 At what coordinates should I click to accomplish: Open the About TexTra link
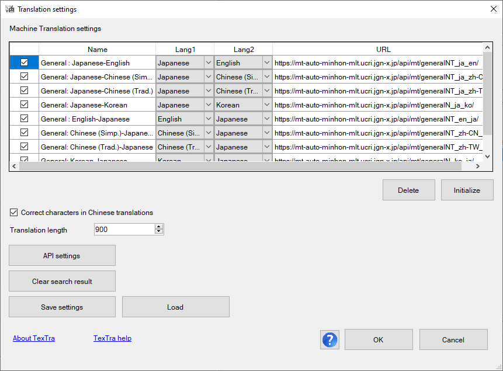point(34,338)
